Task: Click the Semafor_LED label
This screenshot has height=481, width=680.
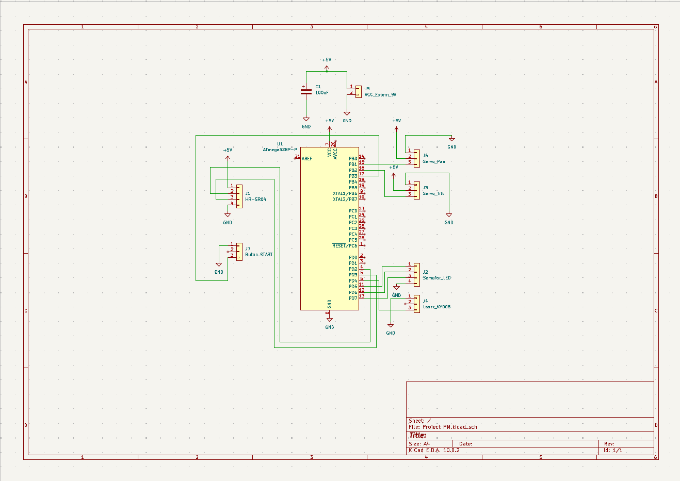Action: pos(436,278)
